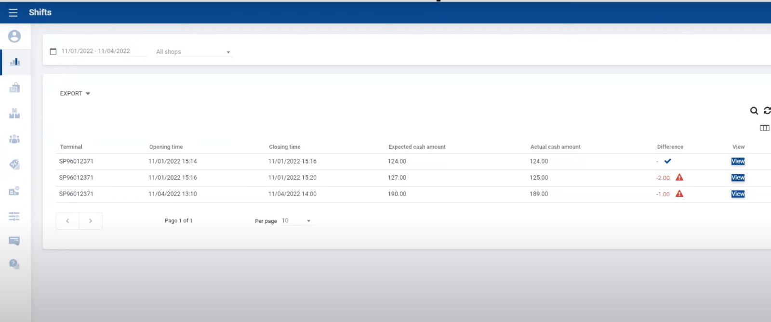The width and height of the screenshot is (771, 322).
Task: Change the Per page count dropdown
Action: pyautogui.click(x=296, y=221)
